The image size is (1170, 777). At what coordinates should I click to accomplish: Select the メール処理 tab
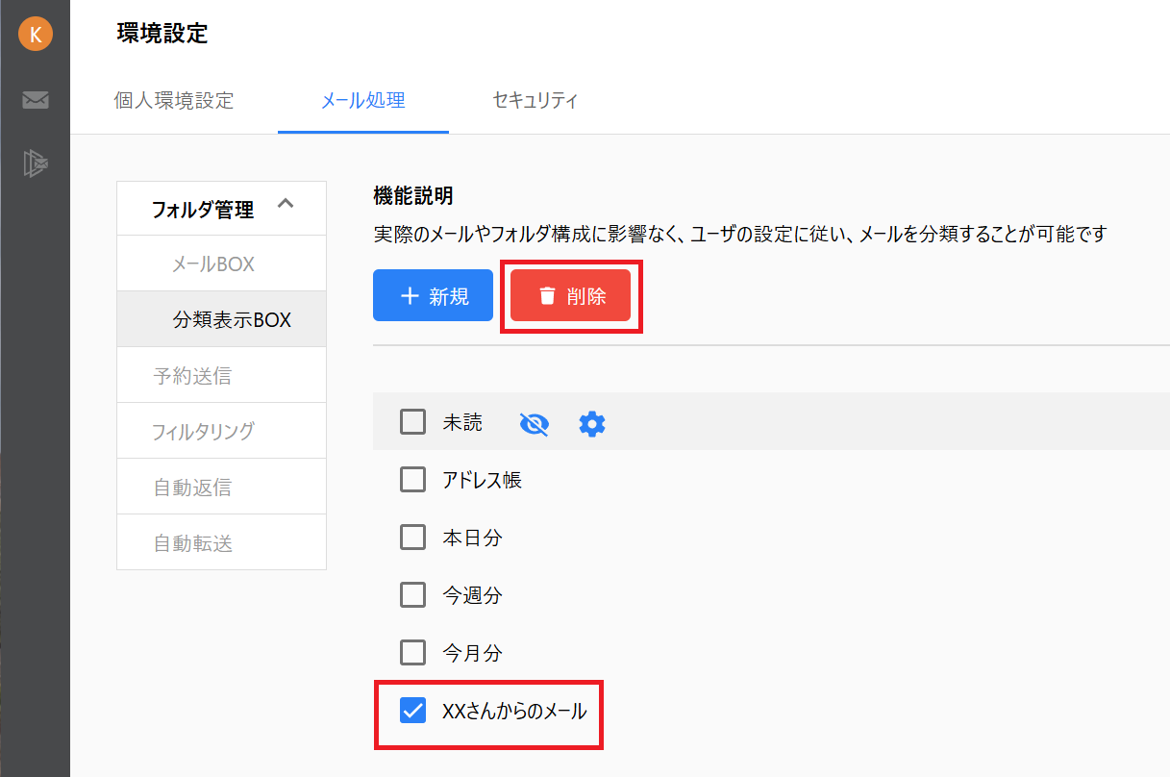(362, 100)
